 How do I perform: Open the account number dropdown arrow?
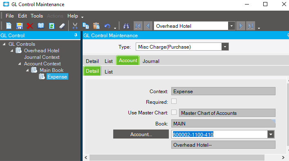[x=271, y=134]
